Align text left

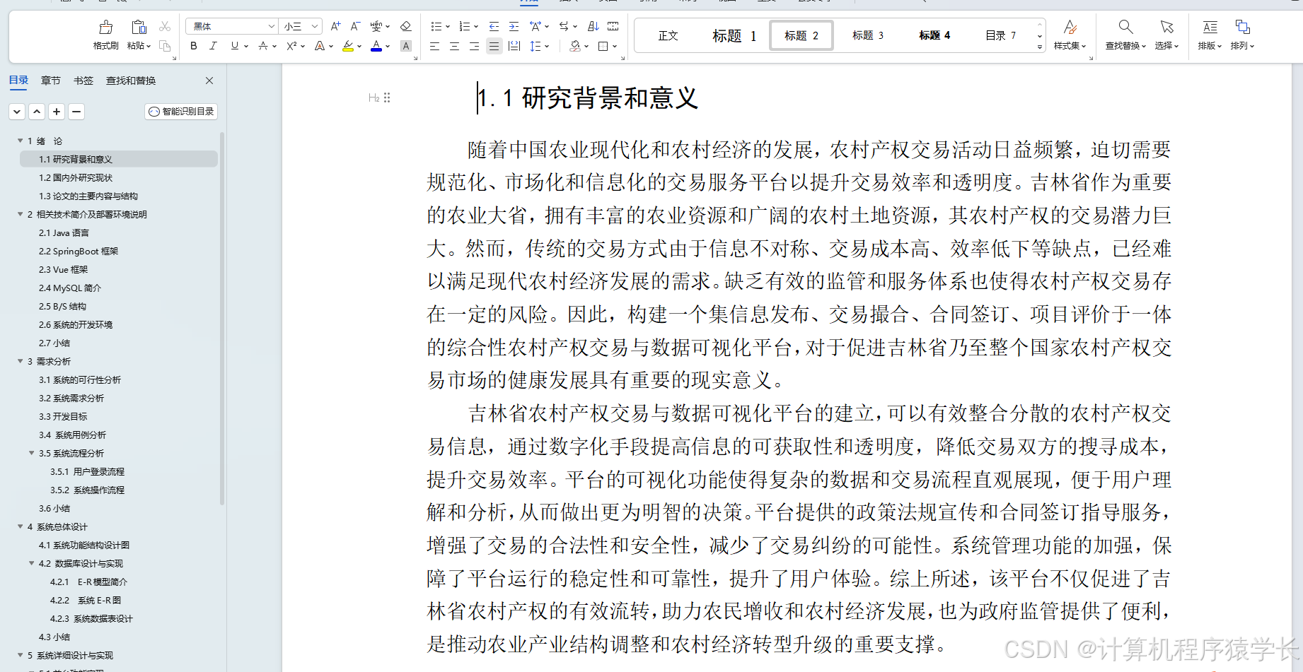[x=434, y=46]
